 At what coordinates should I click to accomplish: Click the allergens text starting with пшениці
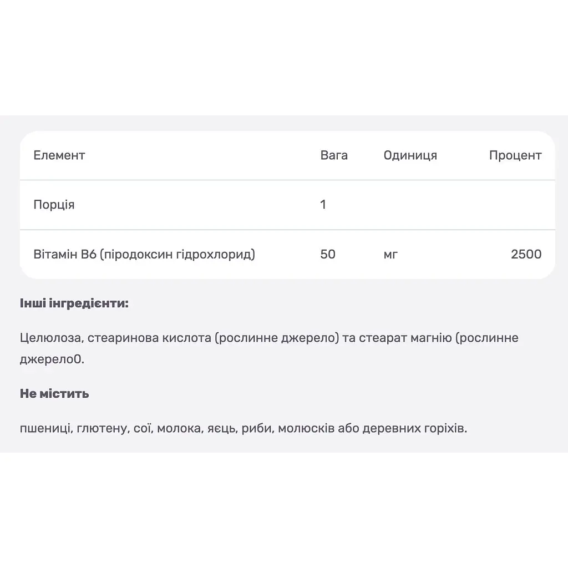[244, 429]
